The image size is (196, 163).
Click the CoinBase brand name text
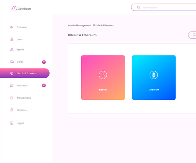tap(24, 9)
